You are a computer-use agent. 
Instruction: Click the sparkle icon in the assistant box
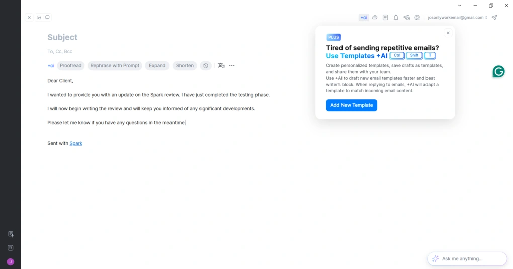[x=435, y=259]
